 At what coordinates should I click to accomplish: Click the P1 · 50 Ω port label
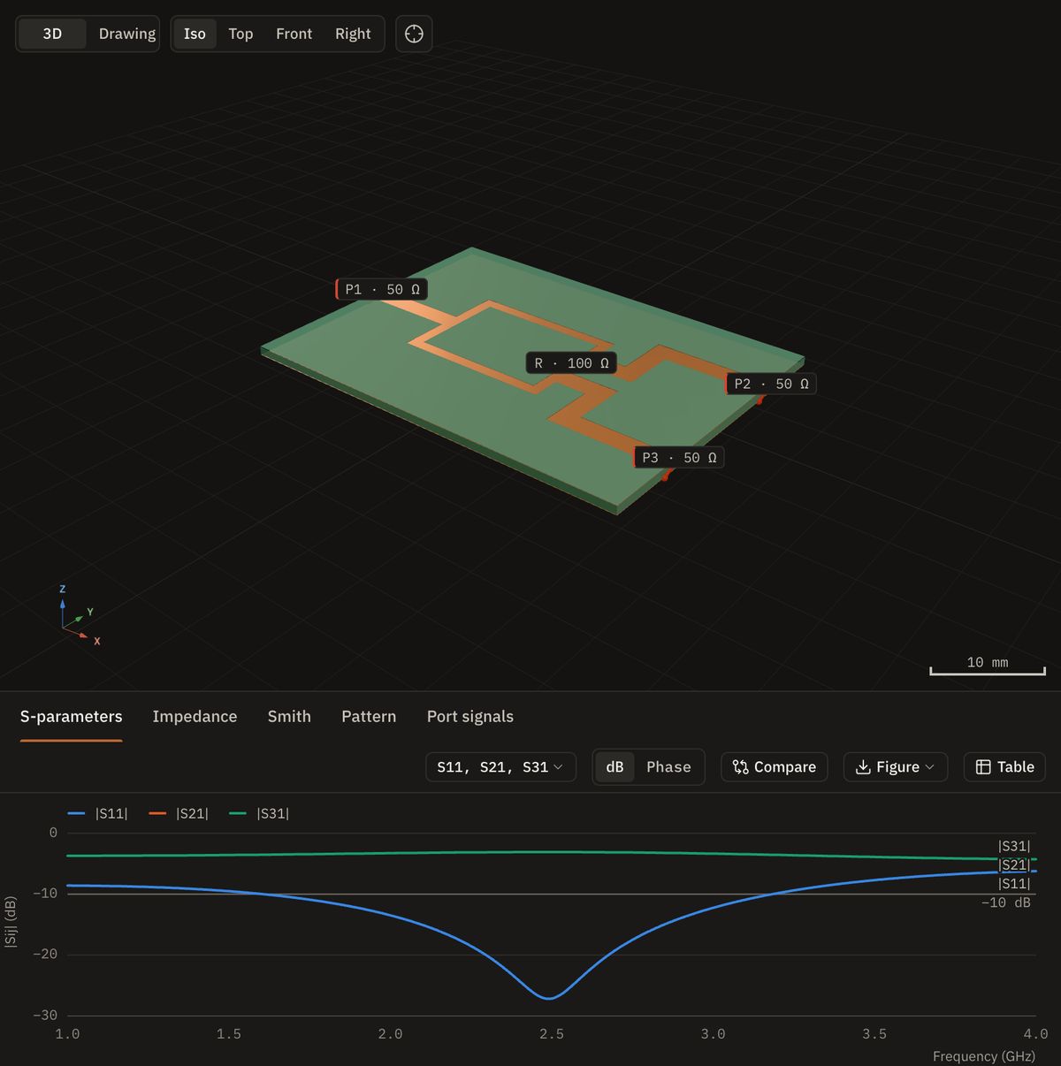[x=382, y=289]
